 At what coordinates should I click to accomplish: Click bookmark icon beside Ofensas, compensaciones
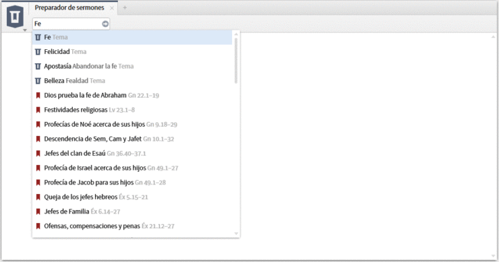pyautogui.click(x=38, y=226)
